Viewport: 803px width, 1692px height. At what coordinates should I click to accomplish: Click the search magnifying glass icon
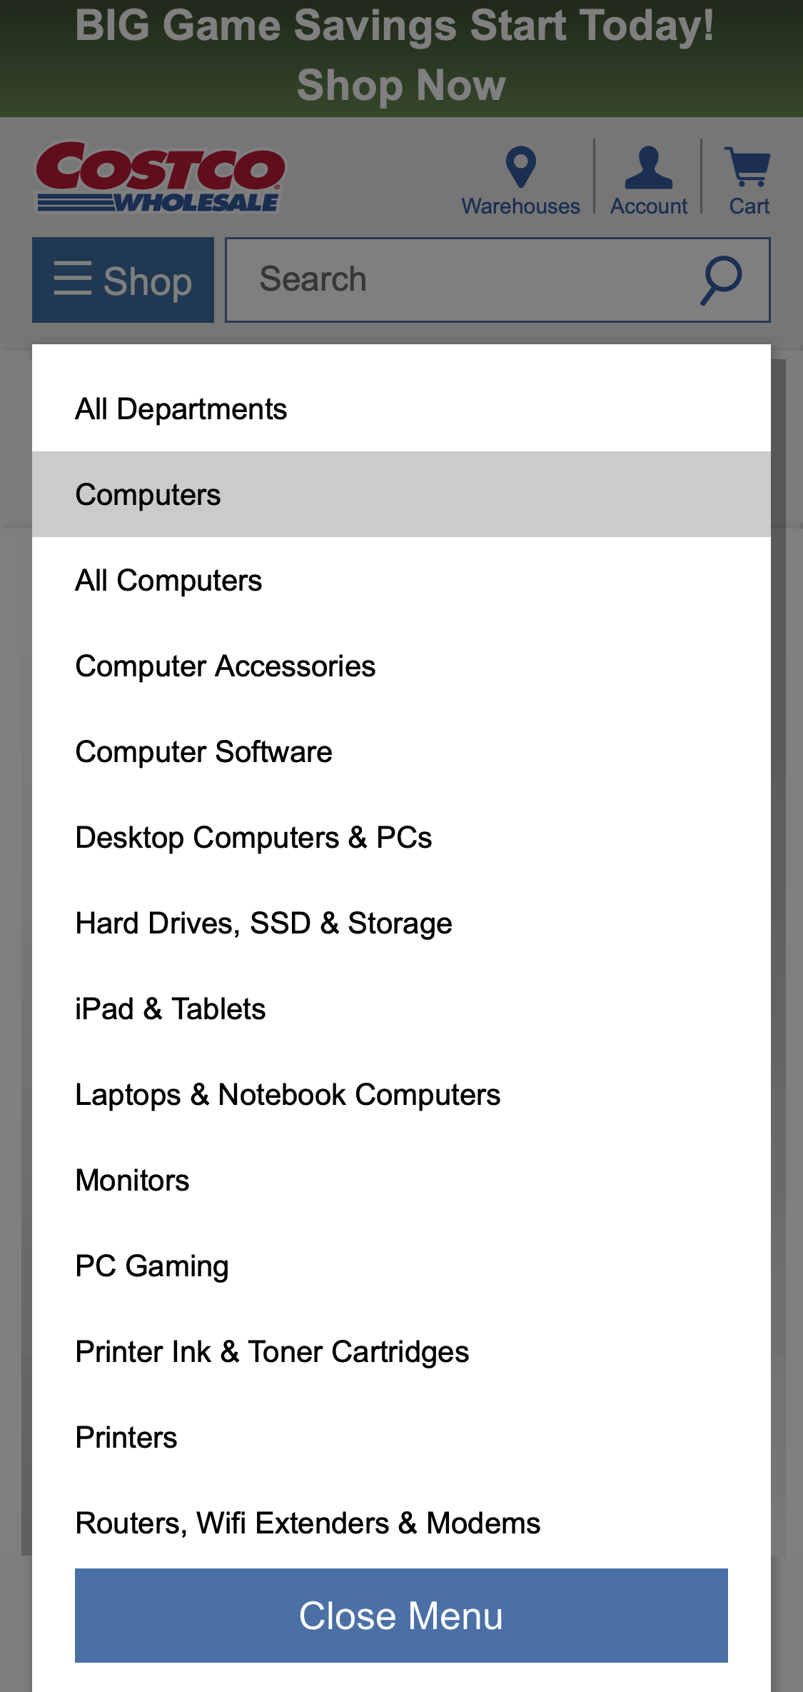coord(720,280)
